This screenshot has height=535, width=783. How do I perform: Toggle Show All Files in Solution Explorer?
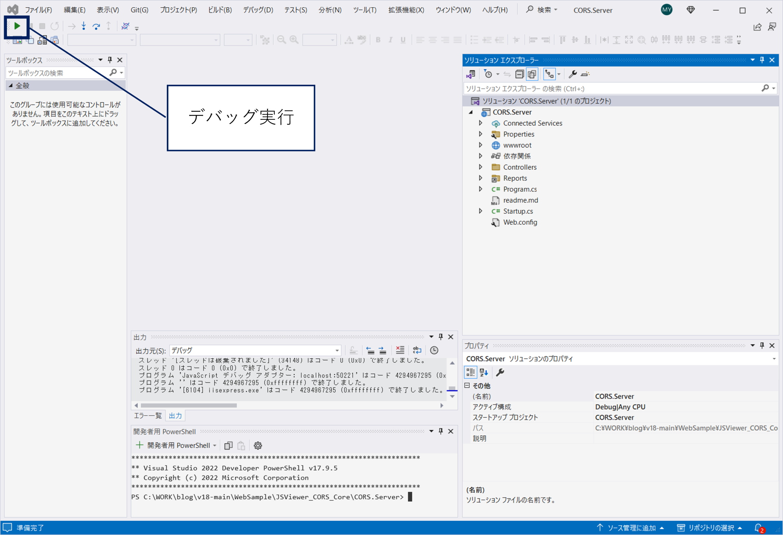point(532,74)
